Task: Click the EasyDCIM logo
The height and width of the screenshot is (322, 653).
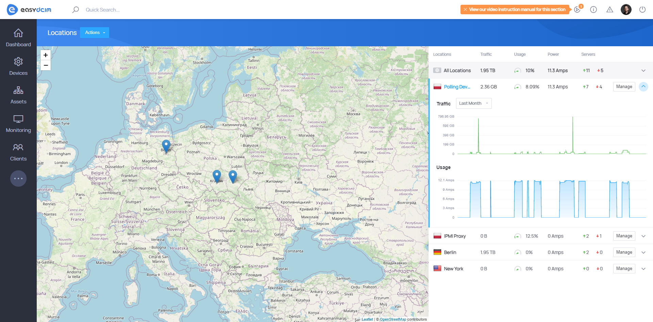Action: tap(29, 10)
